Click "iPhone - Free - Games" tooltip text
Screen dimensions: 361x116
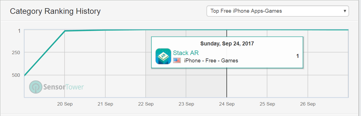tap(211, 60)
